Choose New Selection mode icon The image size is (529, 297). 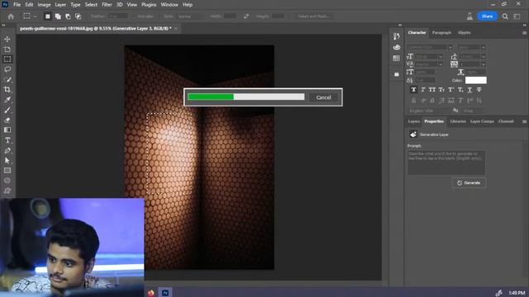[48, 16]
